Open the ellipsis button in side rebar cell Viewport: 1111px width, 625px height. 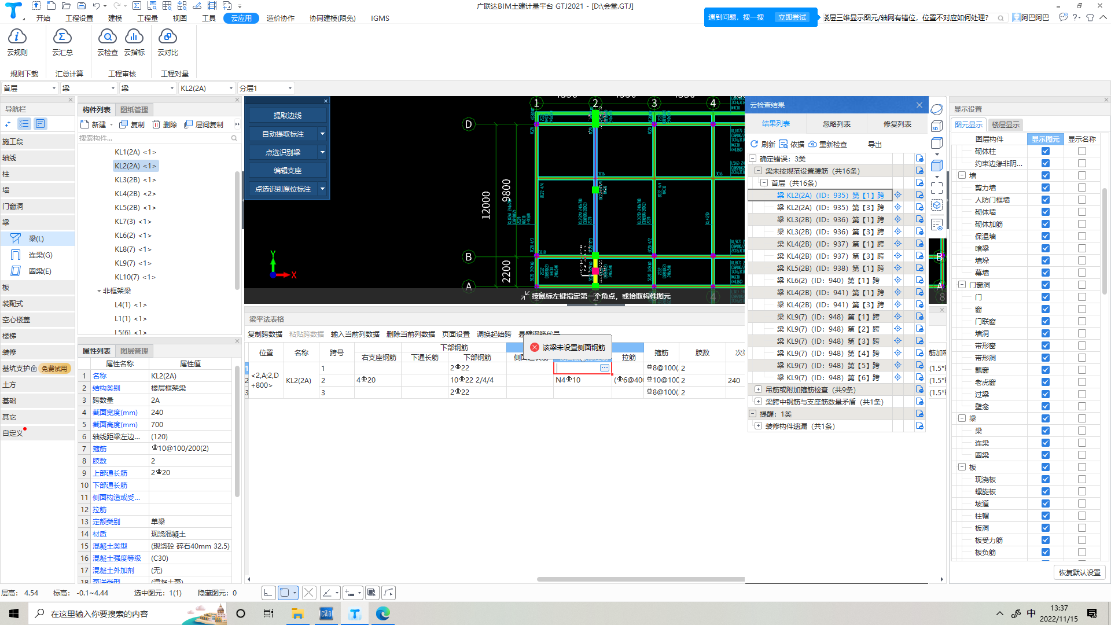[x=604, y=368]
